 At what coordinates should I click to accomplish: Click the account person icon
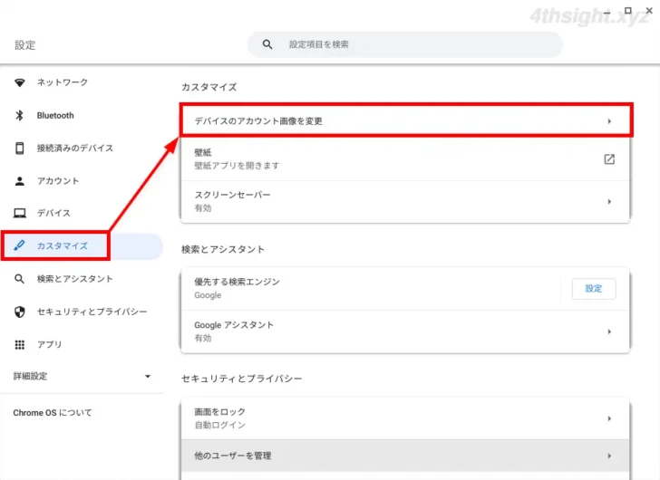pyautogui.click(x=19, y=181)
